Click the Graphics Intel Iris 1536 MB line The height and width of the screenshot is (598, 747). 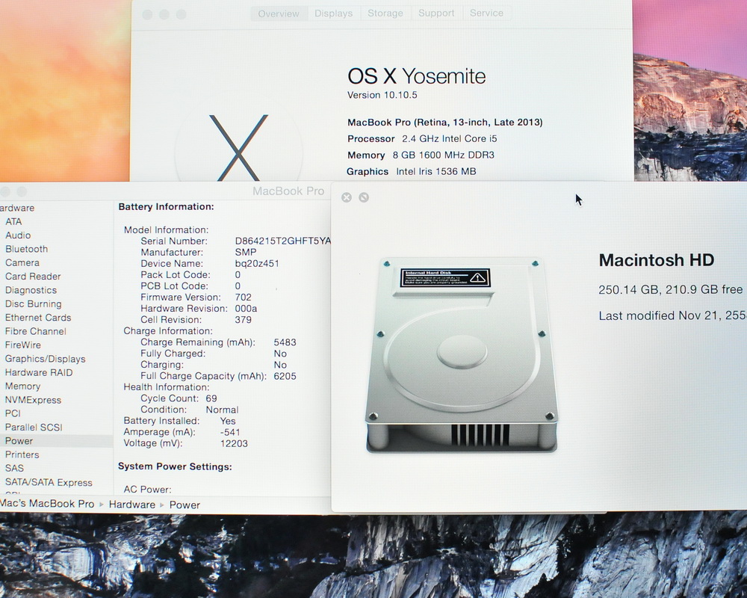412,171
